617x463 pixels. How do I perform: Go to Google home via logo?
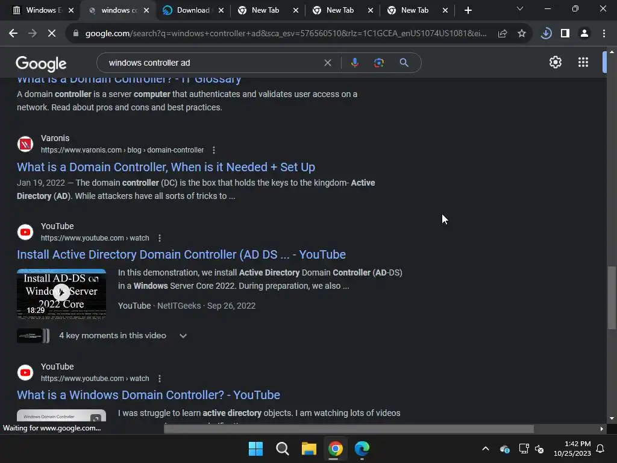[41, 63]
